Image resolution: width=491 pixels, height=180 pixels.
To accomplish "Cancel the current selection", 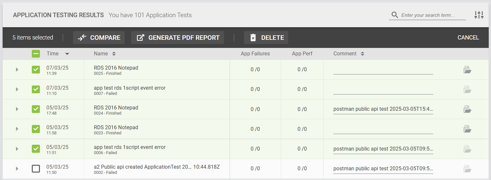I will tap(468, 38).
